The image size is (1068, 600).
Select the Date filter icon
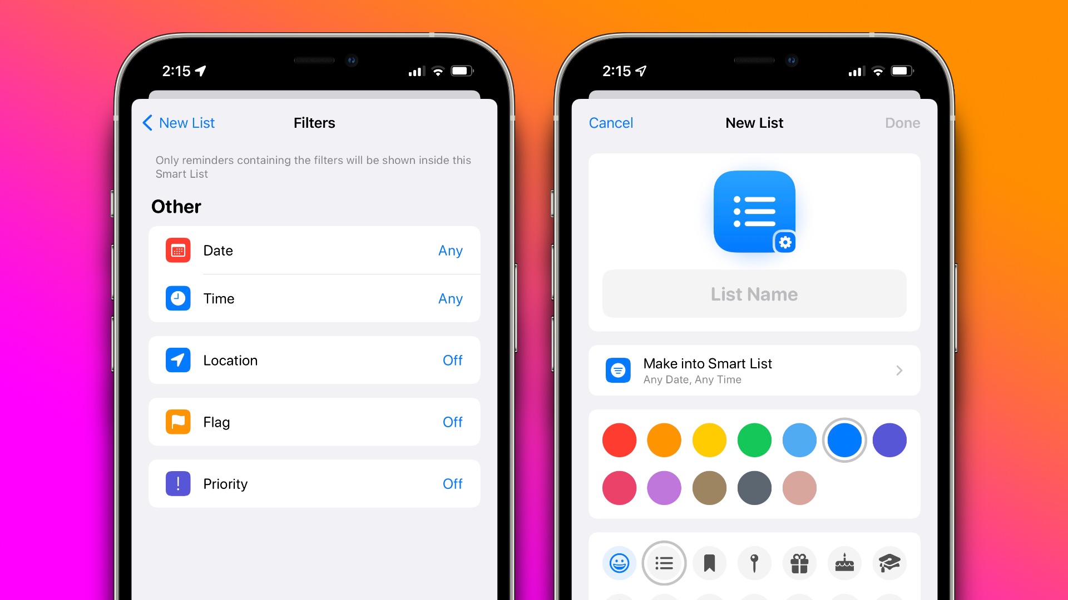[178, 250]
